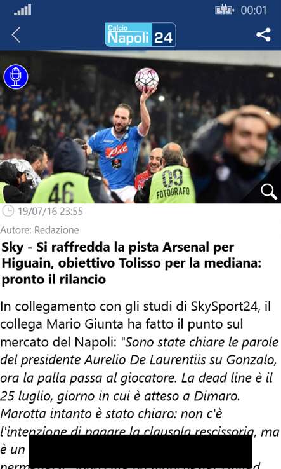Tap the 00:01 status bar time
The height and width of the screenshot is (469, 281).
254,10
